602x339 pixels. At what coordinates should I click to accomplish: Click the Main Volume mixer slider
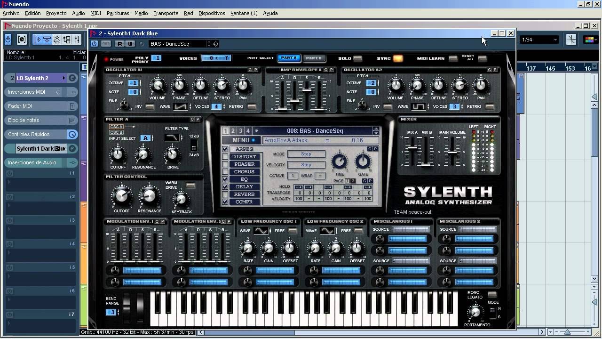452,153
